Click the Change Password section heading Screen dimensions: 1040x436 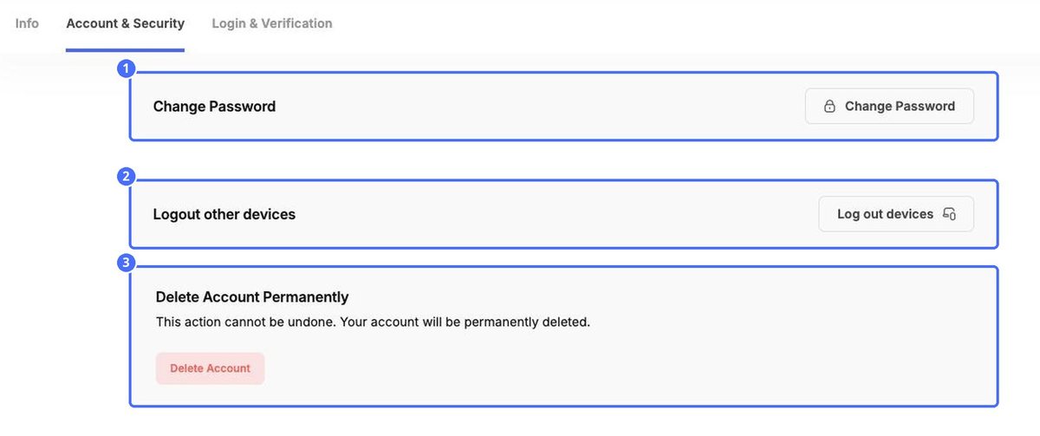(214, 107)
